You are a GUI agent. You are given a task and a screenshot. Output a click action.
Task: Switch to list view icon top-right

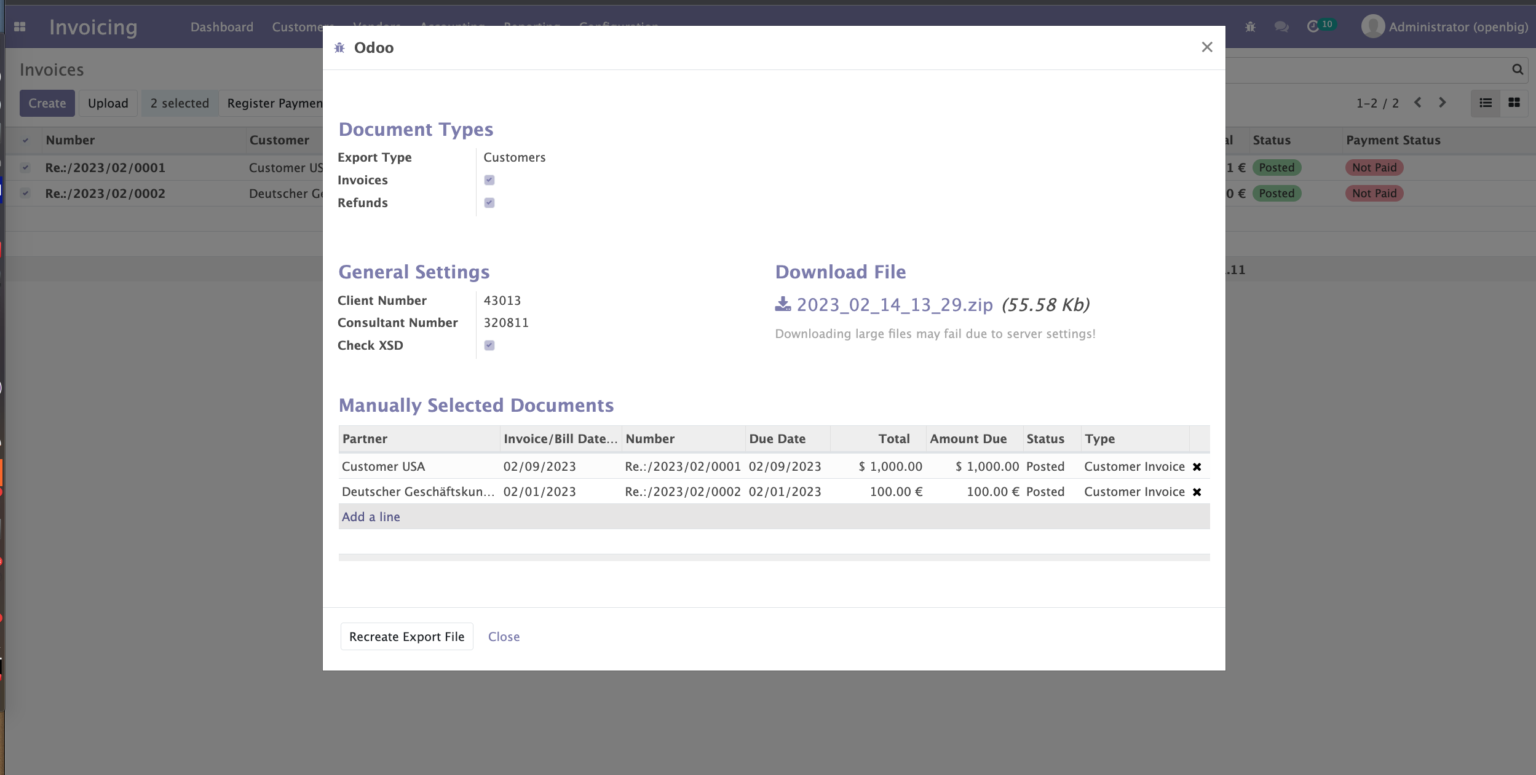coord(1486,103)
